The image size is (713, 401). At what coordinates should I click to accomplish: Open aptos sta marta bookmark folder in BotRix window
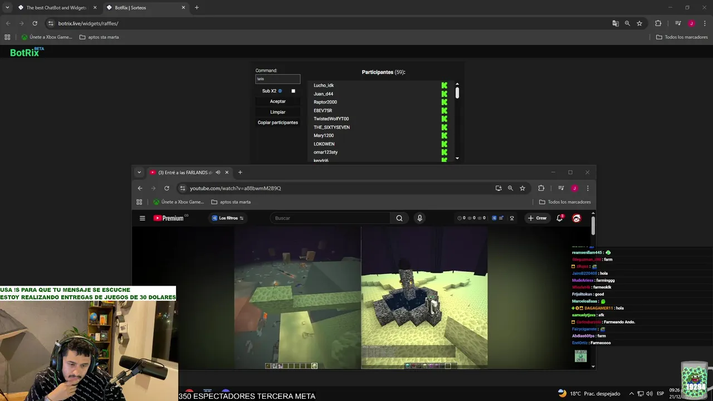[99, 37]
